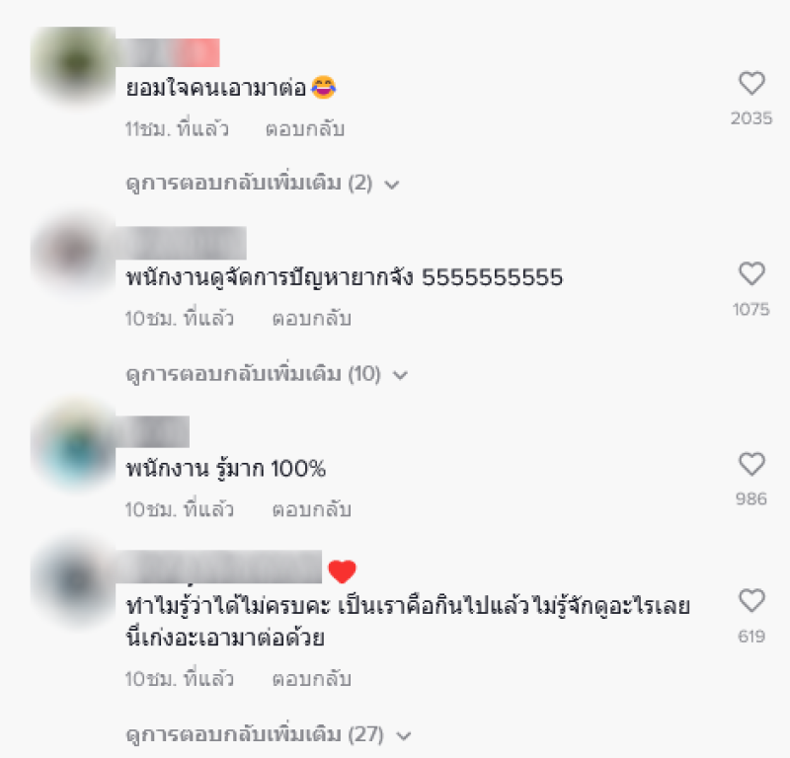The image size is (790, 758).
Task: Reply to the 11-hour-old comment
Action: [x=305, y=129]
